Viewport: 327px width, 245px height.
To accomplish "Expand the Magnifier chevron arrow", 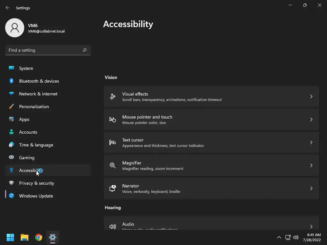I will (x=311, y=165).
